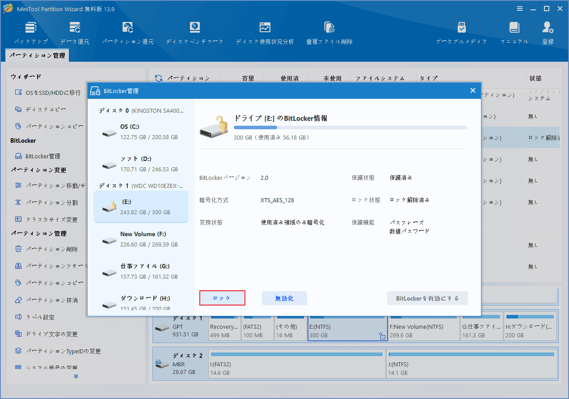Launch Partition Recovery from toolbar
569x399 pixels.
click(x=127, y=33)
